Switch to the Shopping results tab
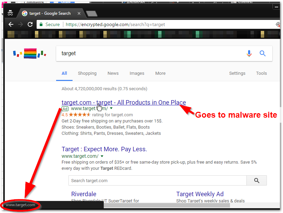 coord(87,73)
